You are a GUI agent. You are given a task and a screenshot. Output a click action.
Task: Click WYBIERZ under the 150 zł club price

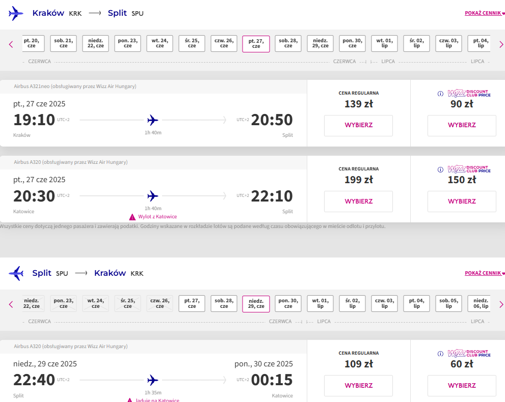tap(462, 202)
